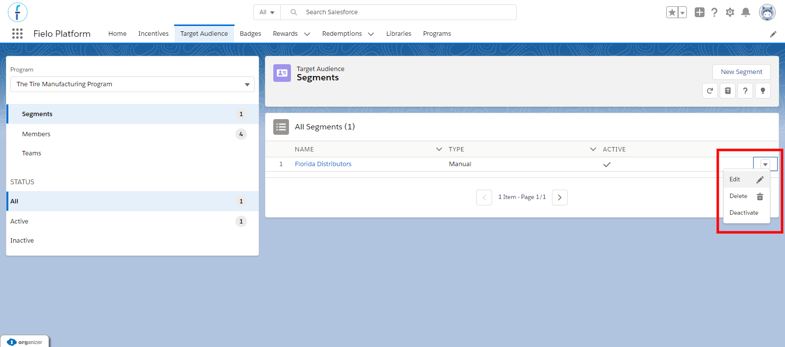Click the ACTIVE column header
785x347 pixels.
[x=614, y=149]
